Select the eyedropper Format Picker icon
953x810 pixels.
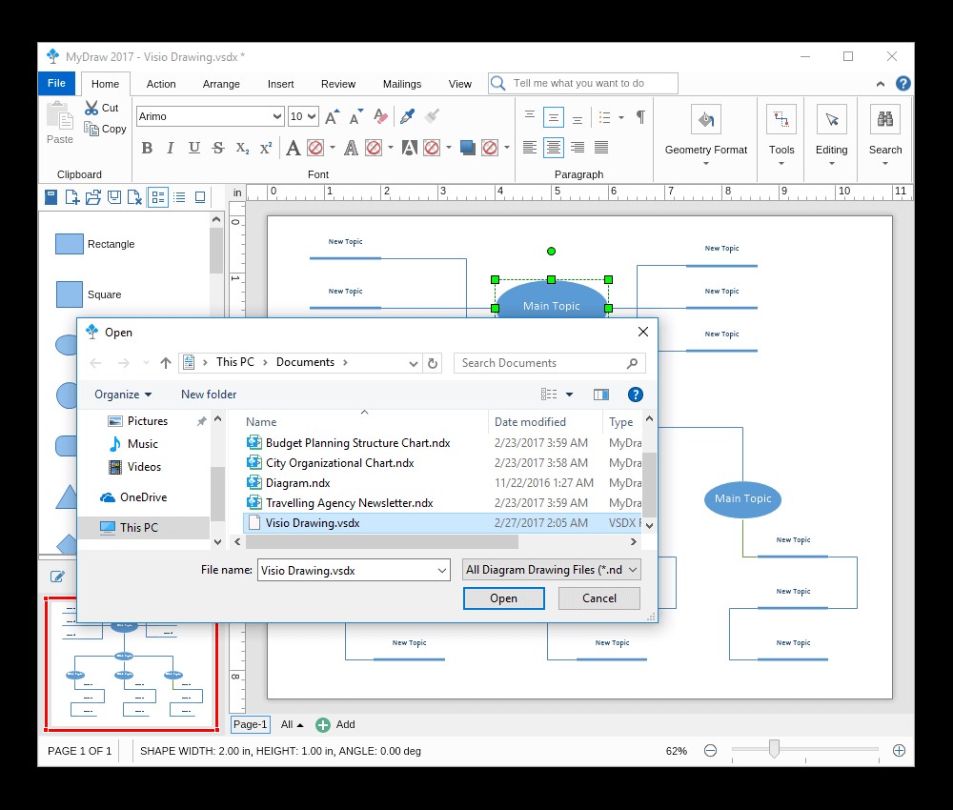point(407,116)
